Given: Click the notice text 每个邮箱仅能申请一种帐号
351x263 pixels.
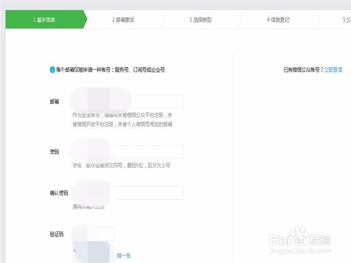Looking at the screenshot, I should (83, 70).
